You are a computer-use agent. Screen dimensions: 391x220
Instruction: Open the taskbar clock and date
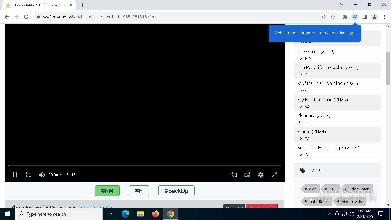(365, 214)
